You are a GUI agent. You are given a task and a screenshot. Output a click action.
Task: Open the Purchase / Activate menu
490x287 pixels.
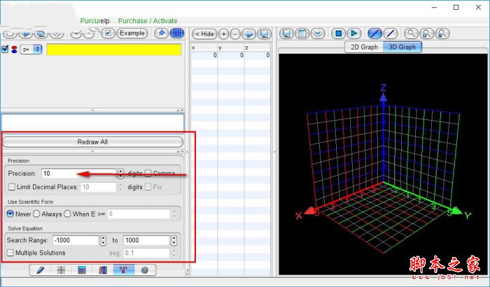point(148,21)
